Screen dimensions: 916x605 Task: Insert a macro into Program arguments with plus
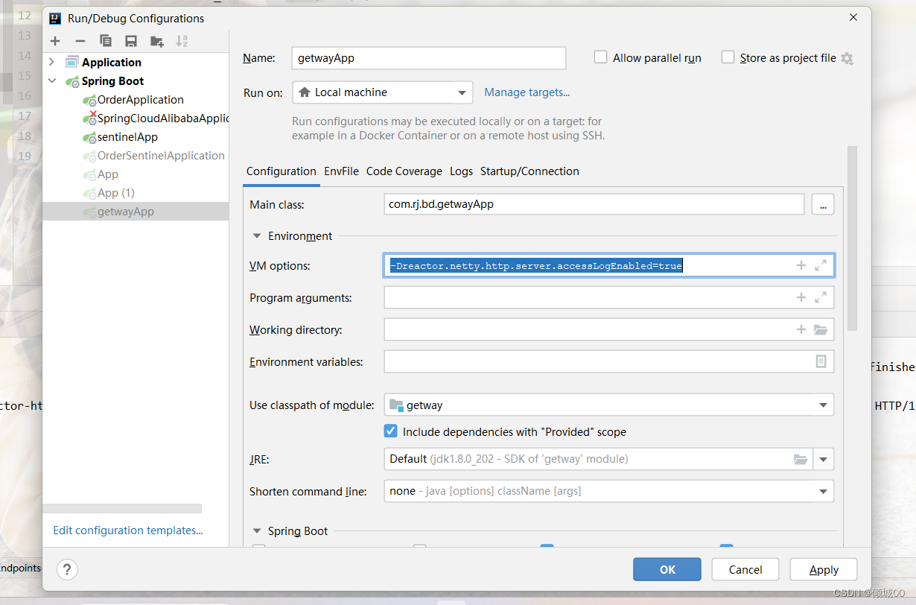click(801, 297)
